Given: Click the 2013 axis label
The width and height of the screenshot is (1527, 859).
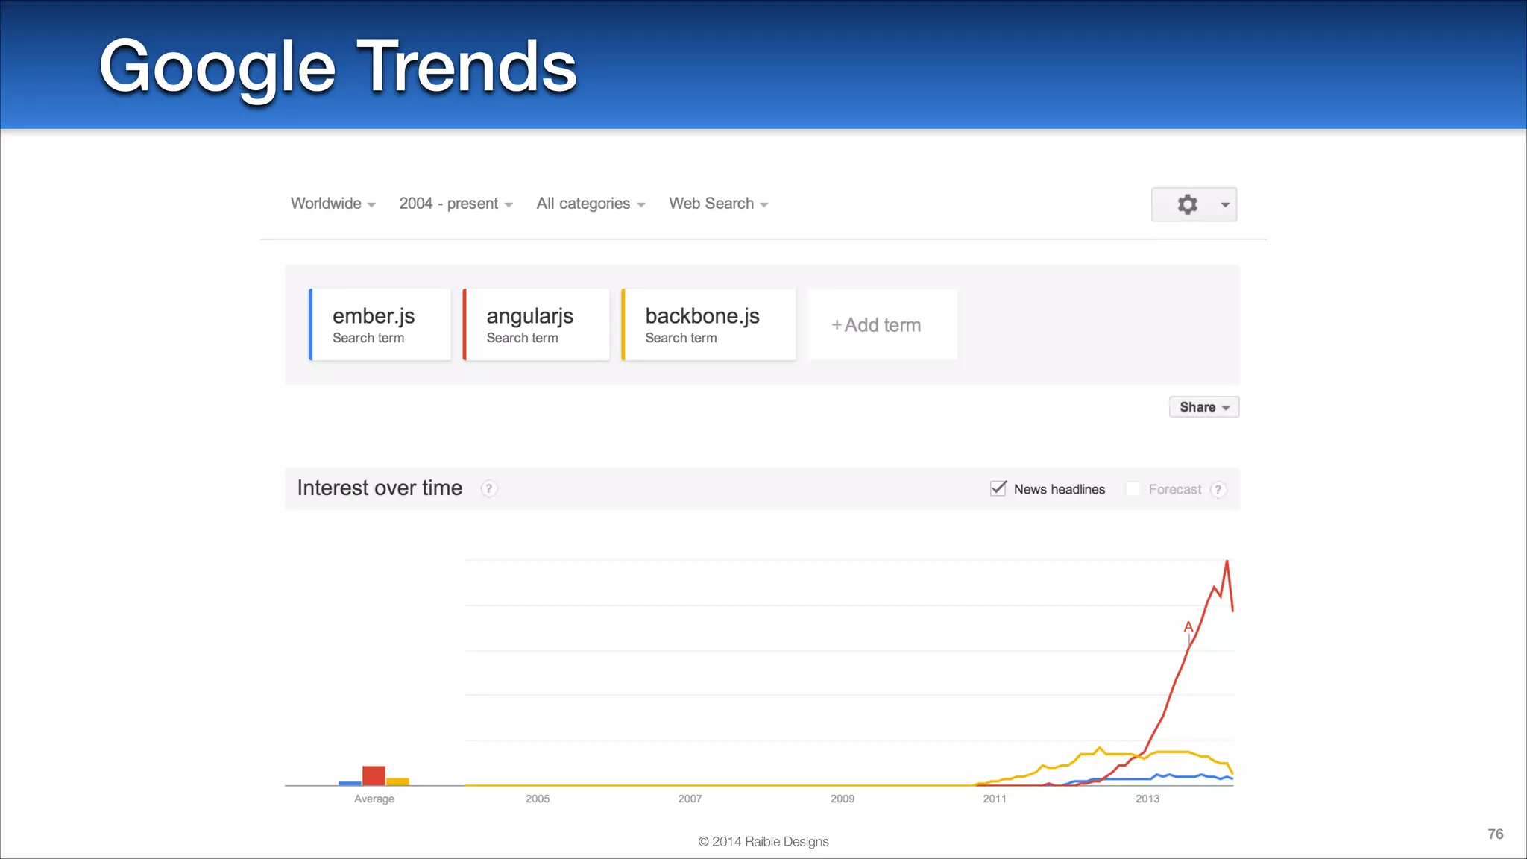Looking at the screenshot, I should click(x=1147, y=799).
